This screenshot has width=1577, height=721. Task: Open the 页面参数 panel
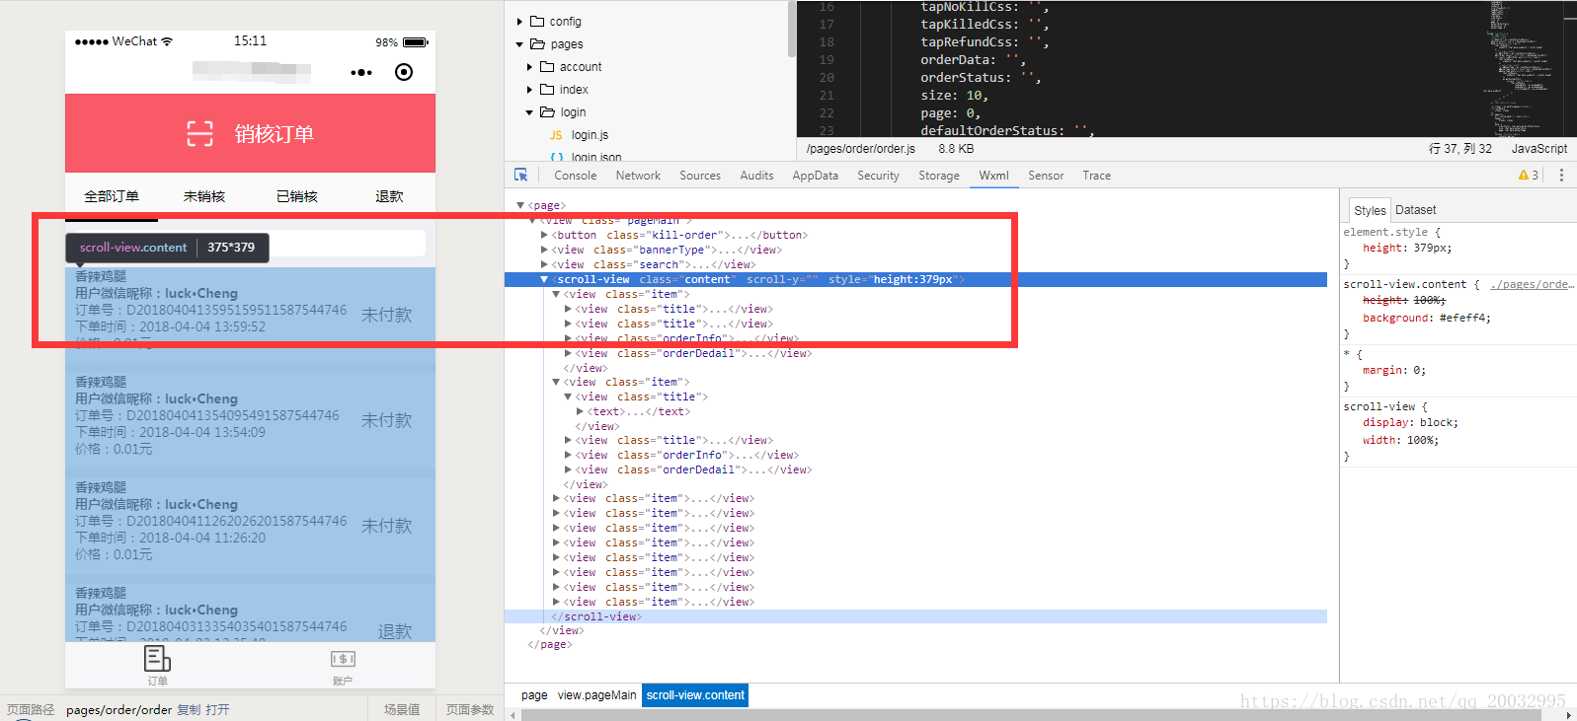click(x=470, y=709)
